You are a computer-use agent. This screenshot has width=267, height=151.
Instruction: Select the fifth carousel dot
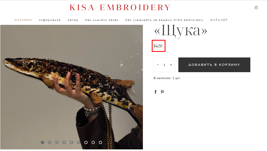pyautogui.click(x=71, y=142)
